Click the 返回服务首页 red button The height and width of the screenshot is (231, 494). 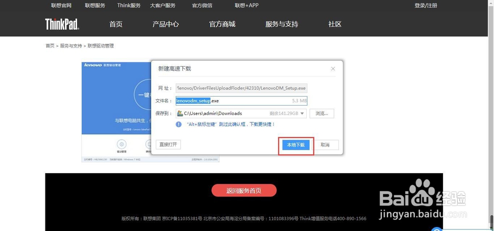244,191
